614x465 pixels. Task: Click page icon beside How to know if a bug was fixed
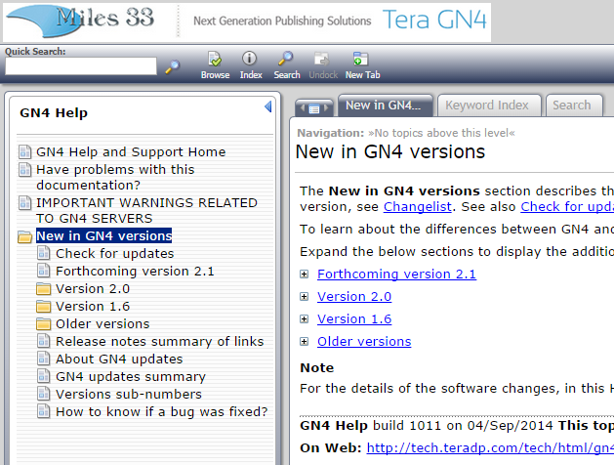(44, 411)
